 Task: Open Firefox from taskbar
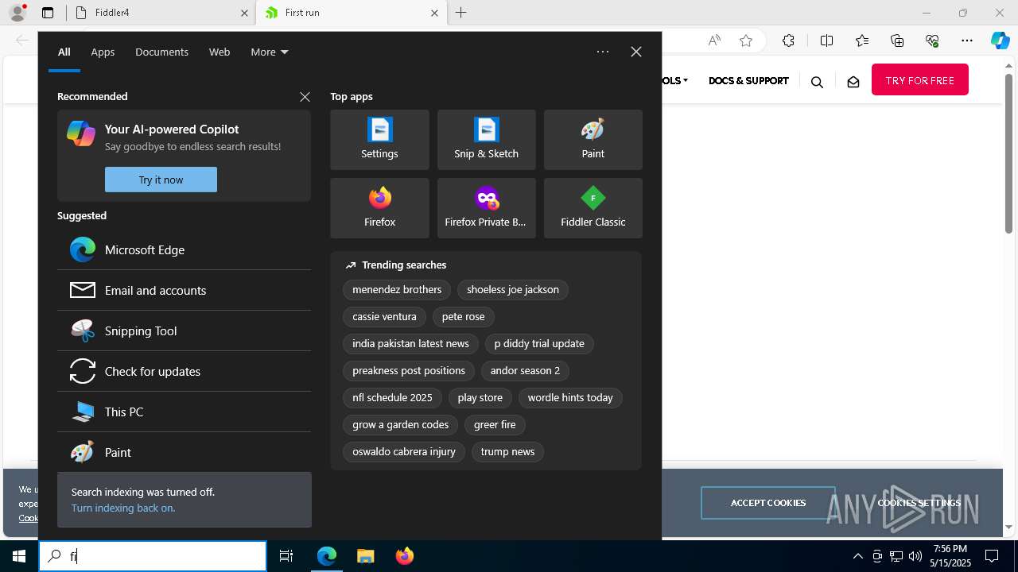[x=404, y=556]
